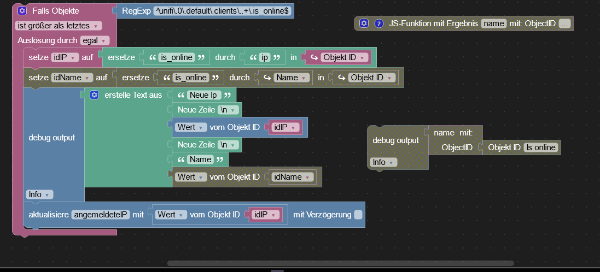600x272 pixels.
Task: Select the 'name mit:' function call block
Action: tap(453, 133)
